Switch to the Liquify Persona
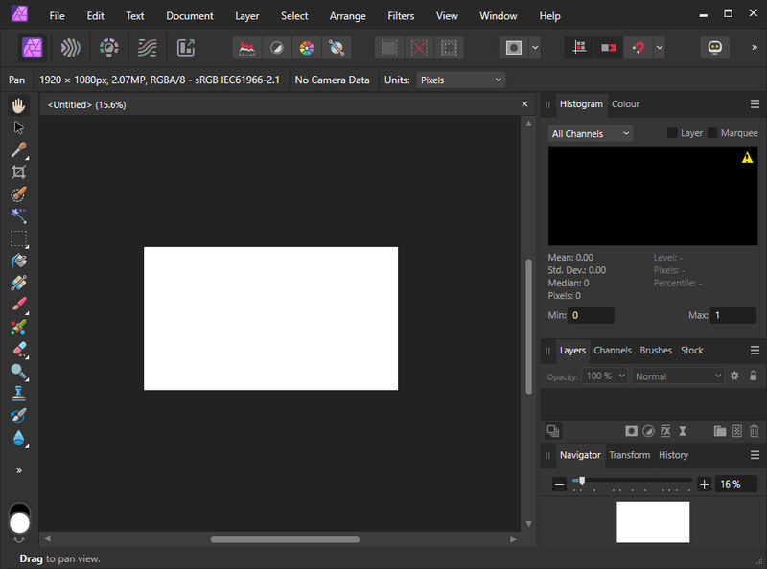767x569 pixels. tap(70, 48)
